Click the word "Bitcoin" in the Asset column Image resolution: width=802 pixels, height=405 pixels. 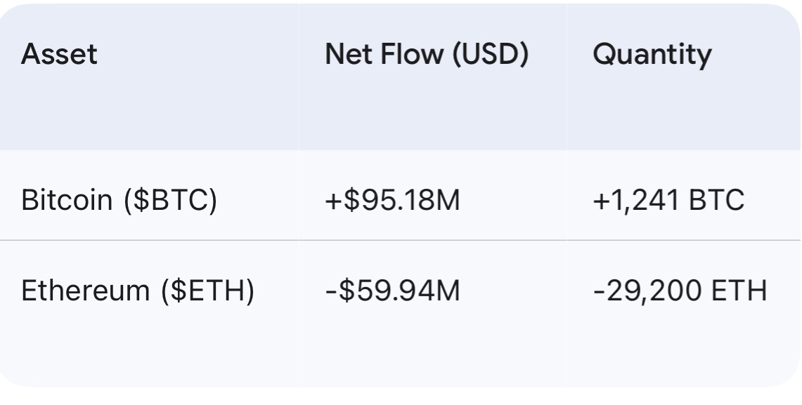click(67, 201)
